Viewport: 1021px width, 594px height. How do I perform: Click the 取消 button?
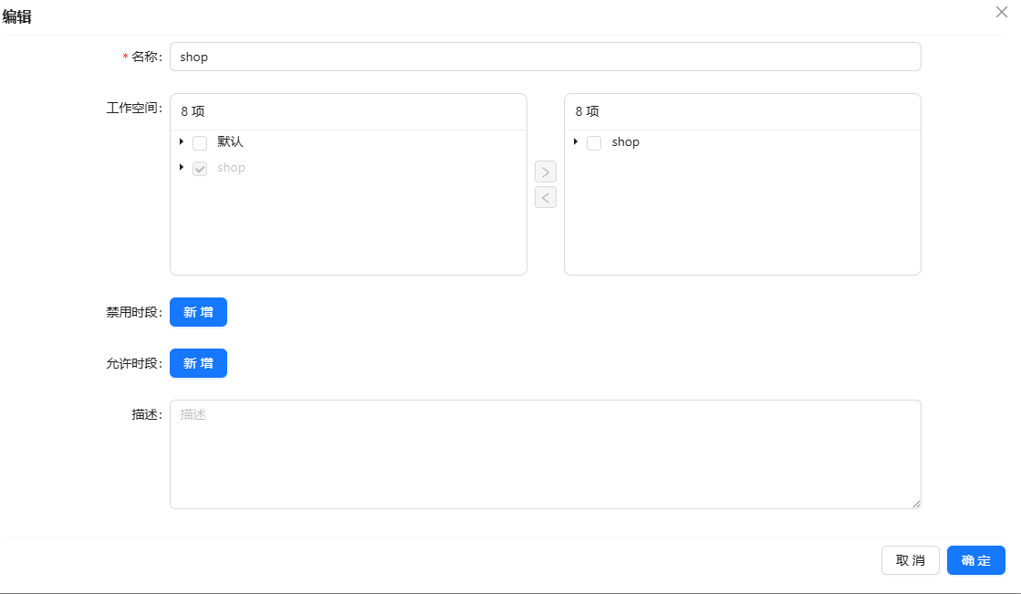tap(910, 560)
